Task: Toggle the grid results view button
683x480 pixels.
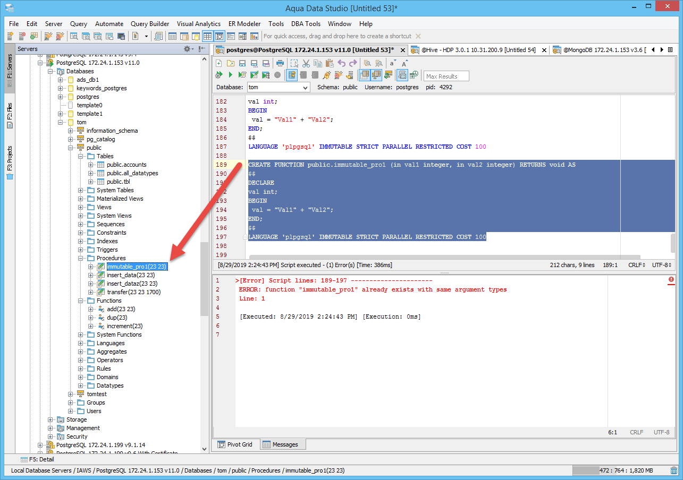Action: pos(365,75)
